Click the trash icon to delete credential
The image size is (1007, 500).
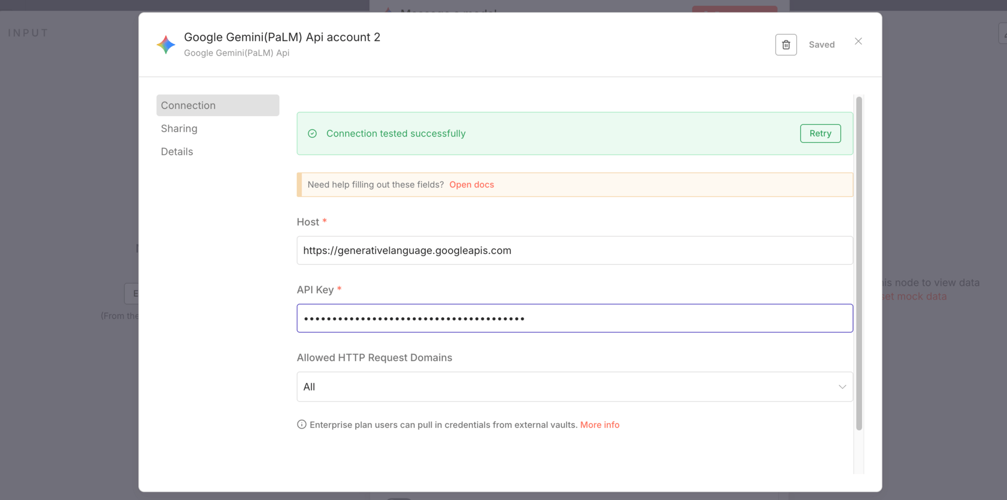pos(786,45)
